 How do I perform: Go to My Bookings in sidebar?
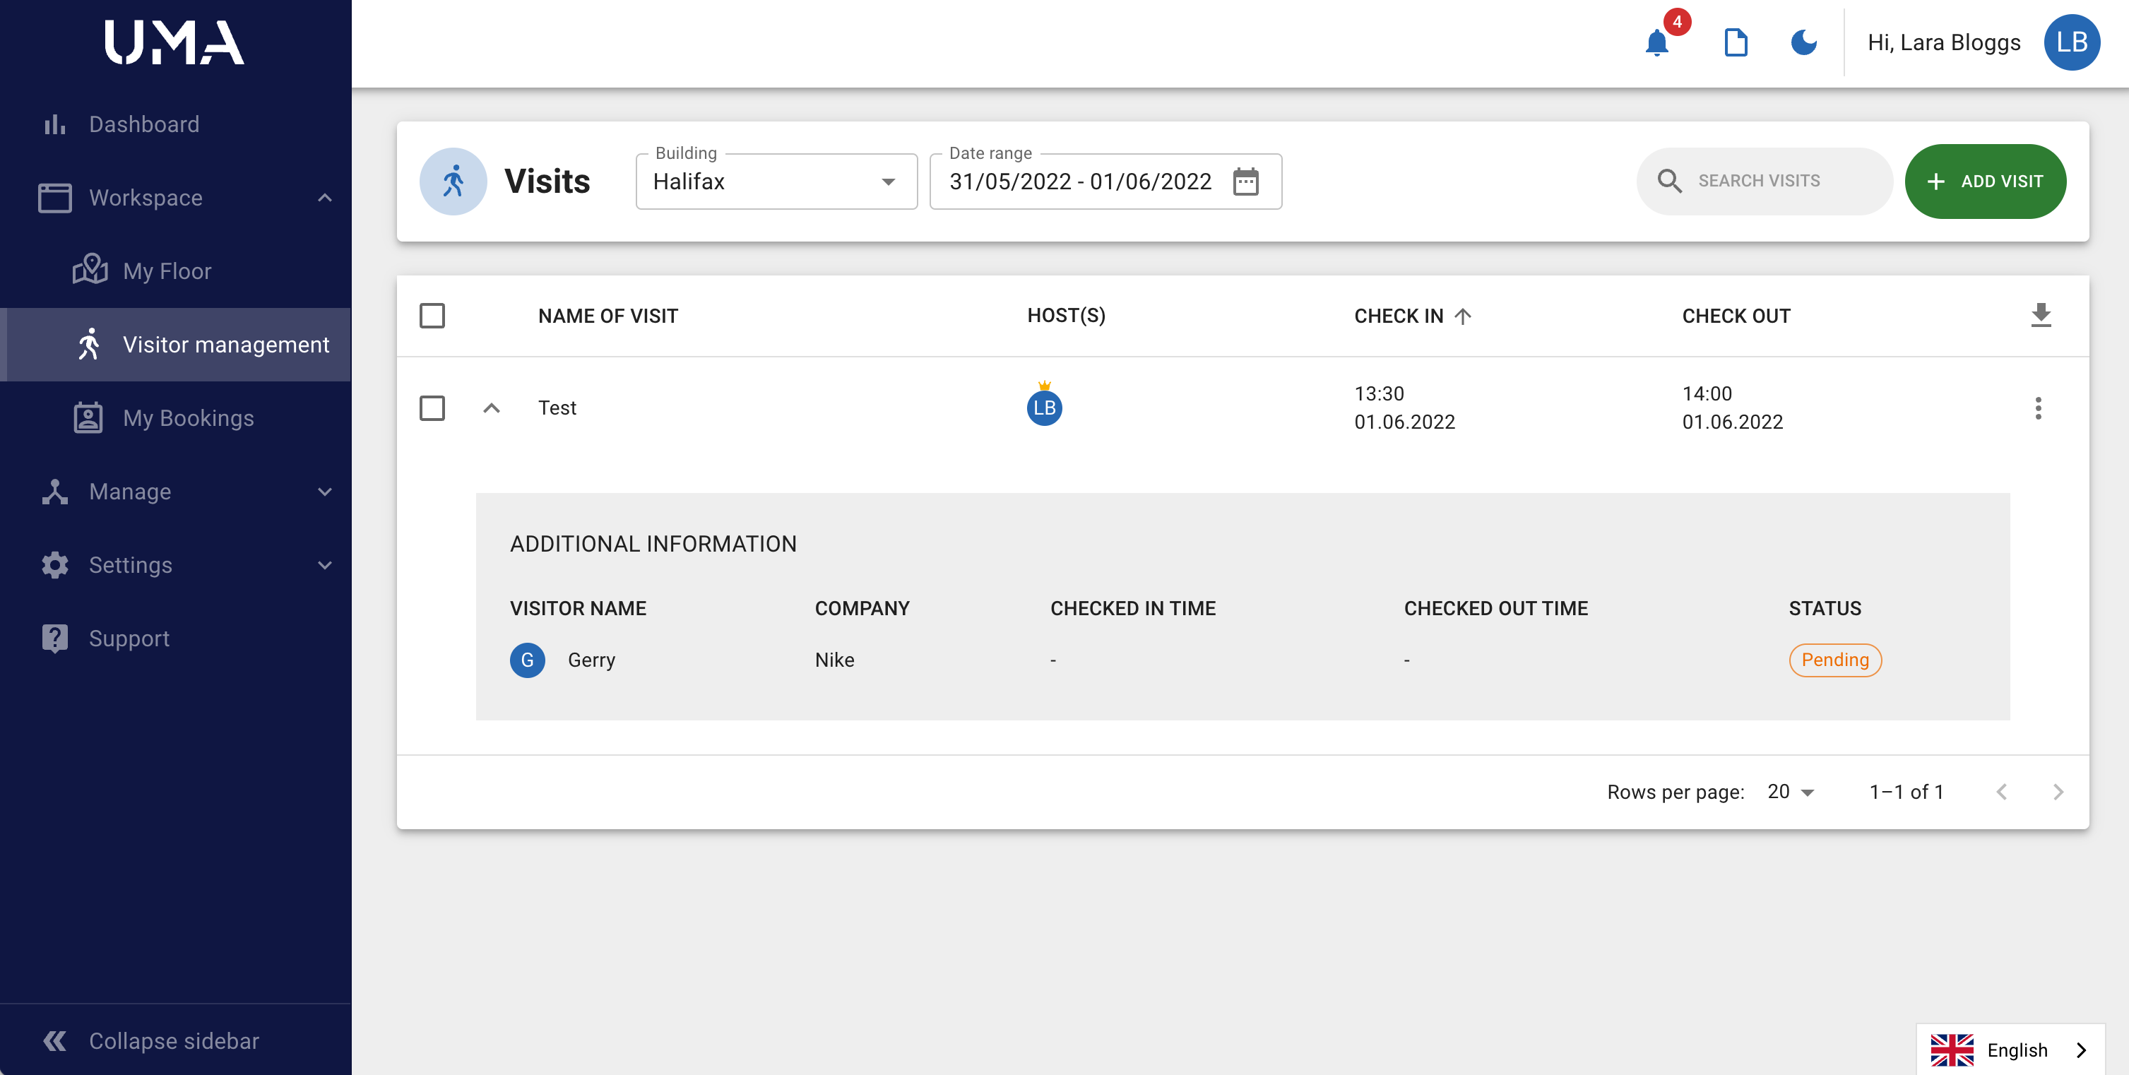189,418
